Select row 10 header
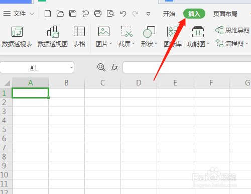The image size is (251, 194). pos(6,174)
